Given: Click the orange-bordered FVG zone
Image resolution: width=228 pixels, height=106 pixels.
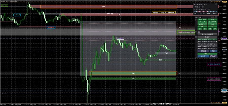Looking at the screenshot, I should [133, 73].
